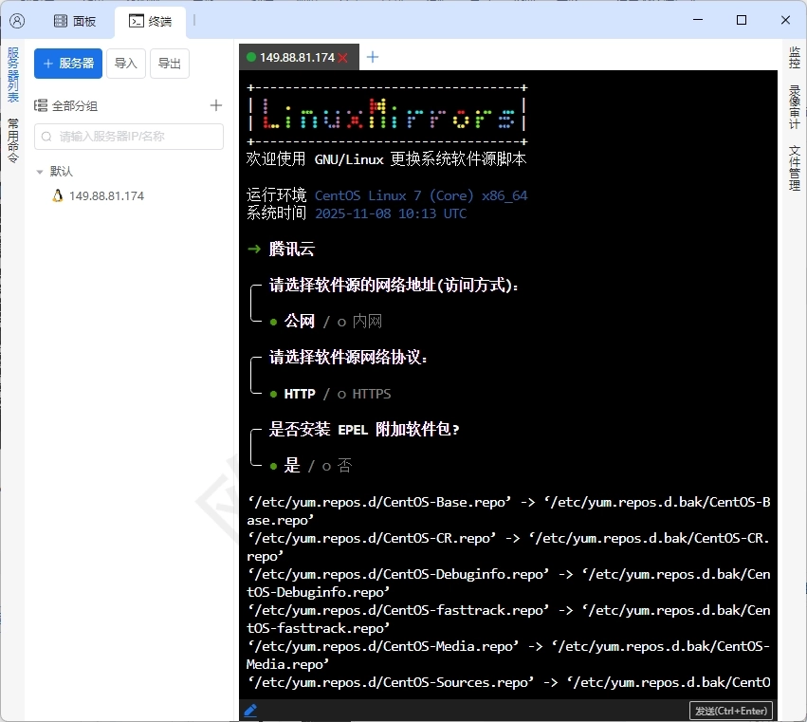Select the 终端 tab
Viewport: 807px width, 722px height.
pos(150,21)
